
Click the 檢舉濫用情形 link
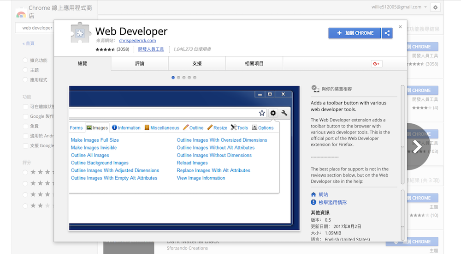(x=333, y=202)
